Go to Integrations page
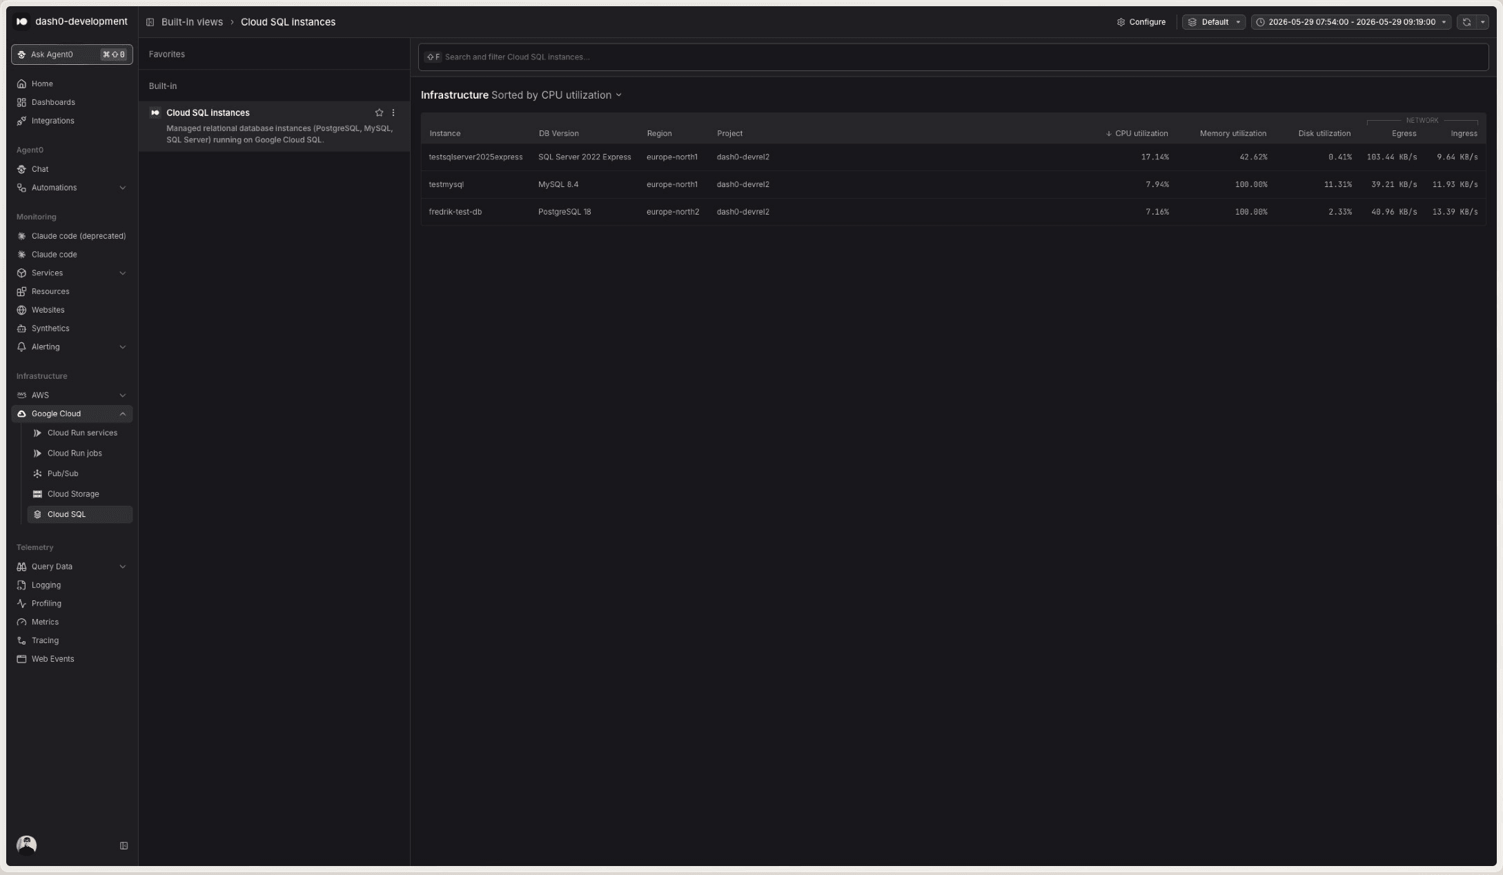 coord(72,121)
